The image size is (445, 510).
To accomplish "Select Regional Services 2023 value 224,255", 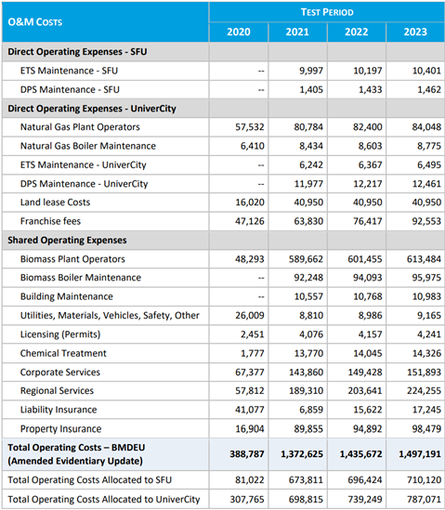I will coord(425,391).
